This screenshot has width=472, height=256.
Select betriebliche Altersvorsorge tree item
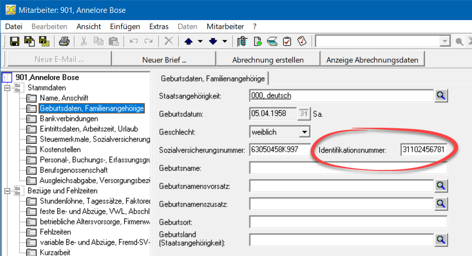(x=94, y=221)
